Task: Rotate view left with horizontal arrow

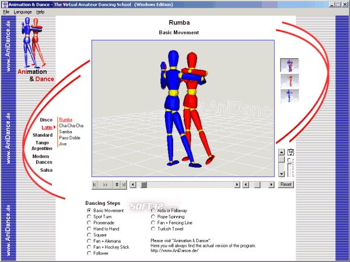Action: tap(246, 185)
